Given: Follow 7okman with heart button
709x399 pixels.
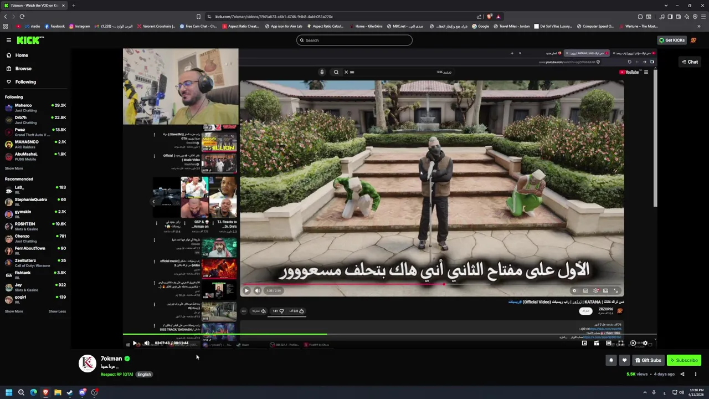Looking at the screenshot, I should click(624, 360).
